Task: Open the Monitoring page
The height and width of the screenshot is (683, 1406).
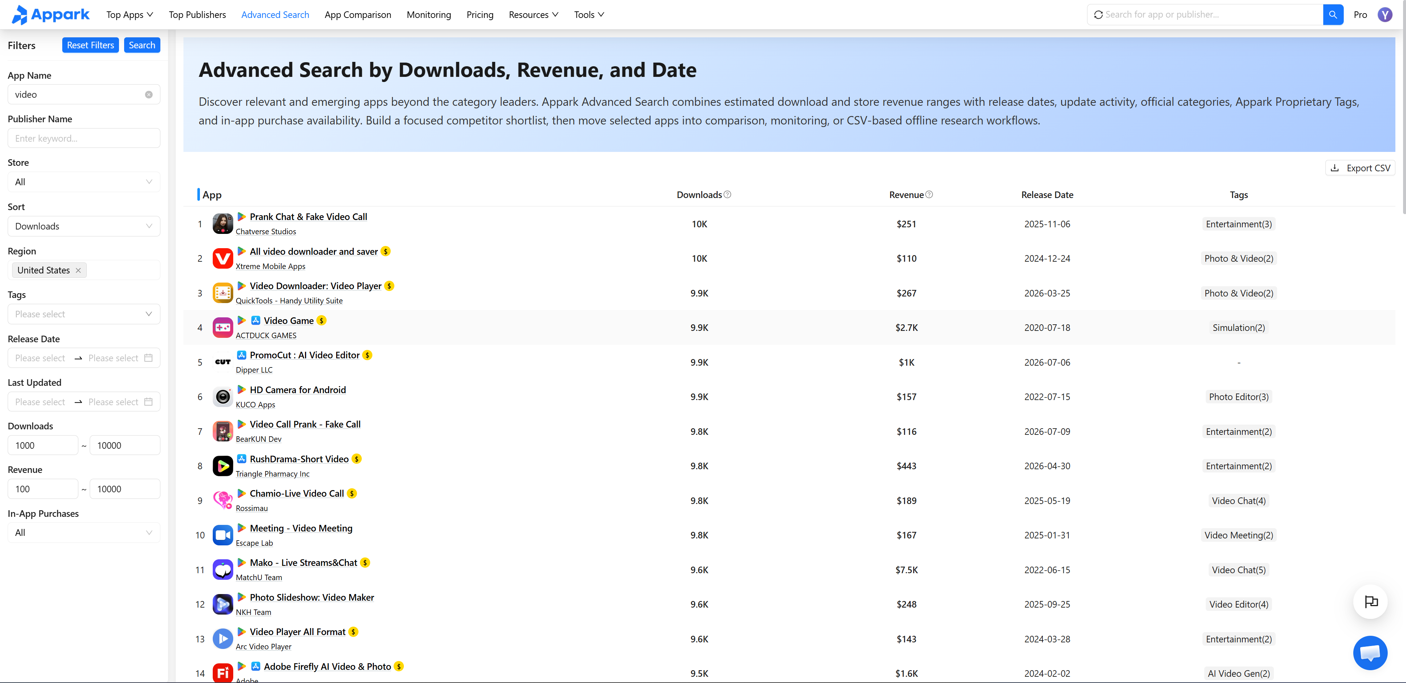Action: [428, 15]
